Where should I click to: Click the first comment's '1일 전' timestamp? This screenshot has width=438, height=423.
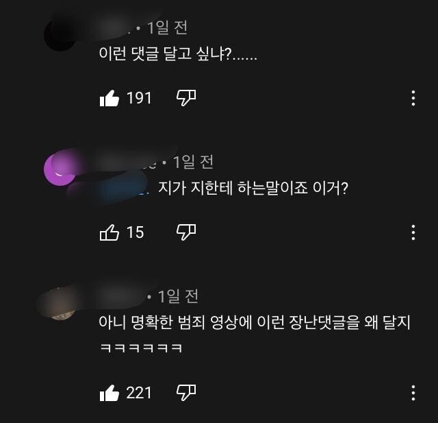(x=167, y=28)
